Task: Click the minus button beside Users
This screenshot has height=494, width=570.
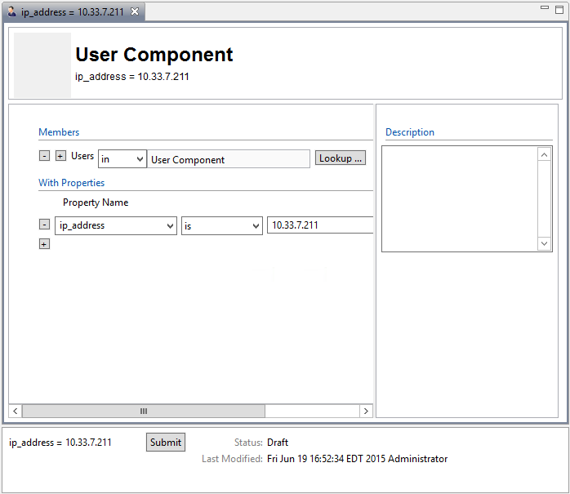Action: pyautogui.click(x=44, y=156)
